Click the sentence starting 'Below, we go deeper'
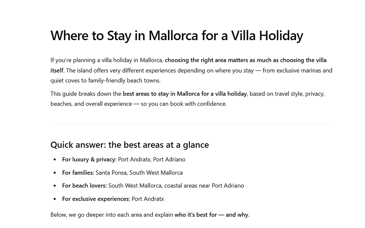Screen dimensions: 365x228 [x=150, y=215]
